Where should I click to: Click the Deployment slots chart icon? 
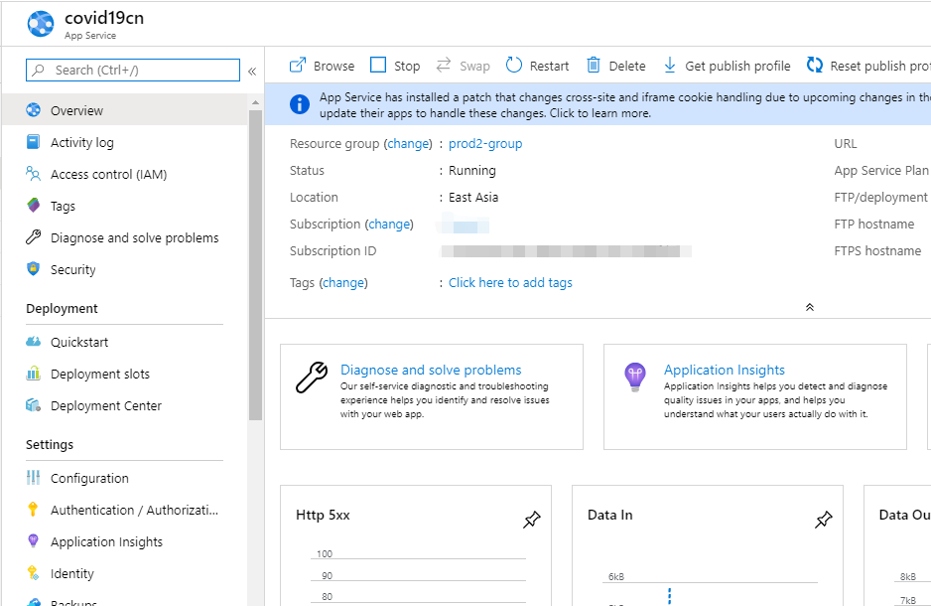[x=34, y=374]
